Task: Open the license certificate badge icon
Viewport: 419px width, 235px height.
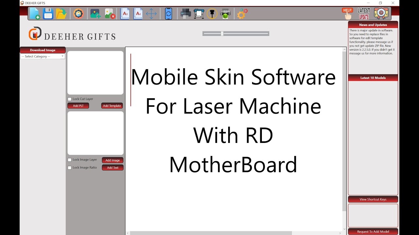Action: coord(381,14)
